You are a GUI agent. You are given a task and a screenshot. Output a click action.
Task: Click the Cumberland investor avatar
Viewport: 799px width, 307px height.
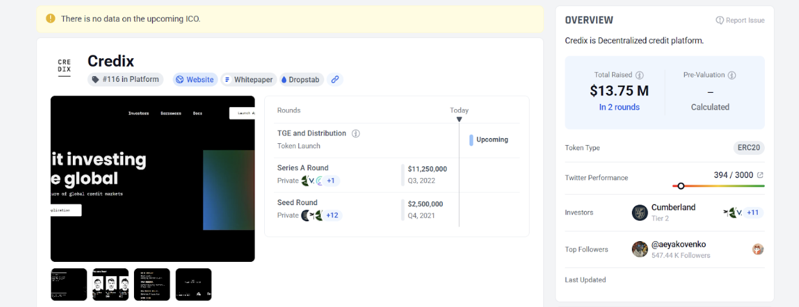[640, 212]
